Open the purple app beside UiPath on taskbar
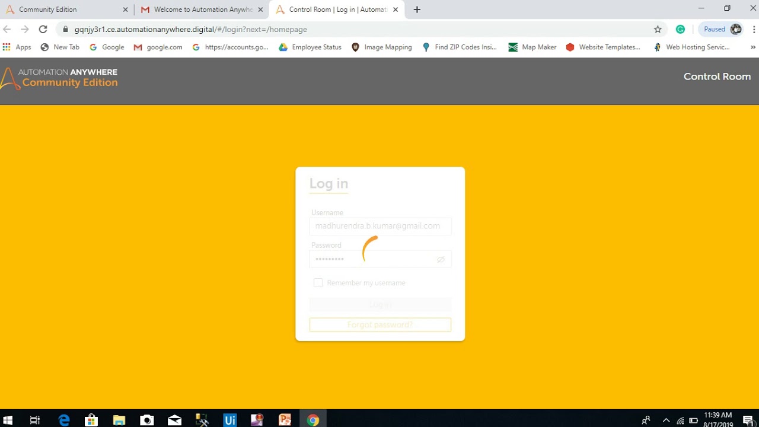Viewport: 759px width, 427px height. (x=257, y=420)
